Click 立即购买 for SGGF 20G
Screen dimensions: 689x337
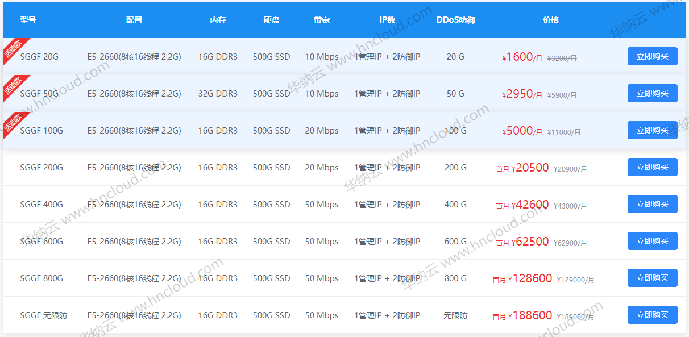tap(652, 56)
